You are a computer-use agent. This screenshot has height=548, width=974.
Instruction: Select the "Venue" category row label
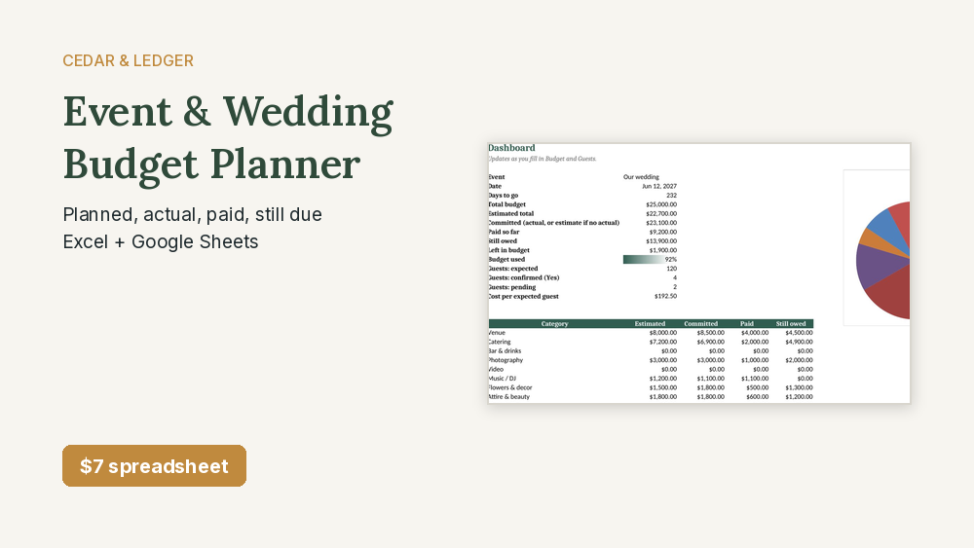pyautogui.click(x=497, y=333)
